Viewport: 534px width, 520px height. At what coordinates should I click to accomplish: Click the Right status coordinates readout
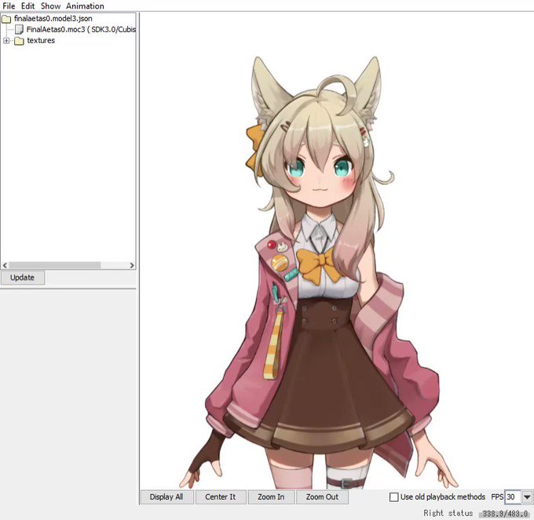tap(505, 514)
